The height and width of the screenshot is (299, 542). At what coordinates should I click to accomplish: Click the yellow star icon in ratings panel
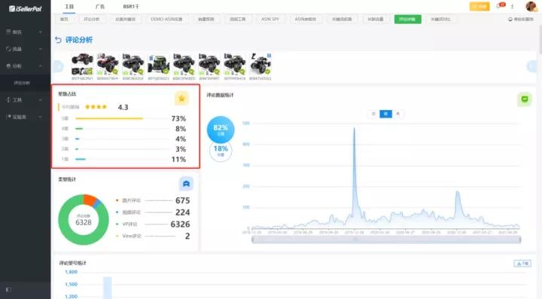click(x=181, y=99)
